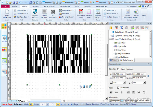Select bmpFileName user variable
This screenshot has height=107, width=153.
click(123, 54)
